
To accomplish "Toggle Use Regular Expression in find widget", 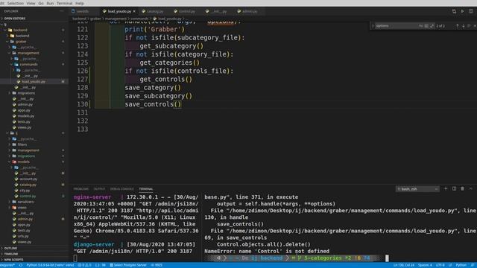I will tap(432, 26).
